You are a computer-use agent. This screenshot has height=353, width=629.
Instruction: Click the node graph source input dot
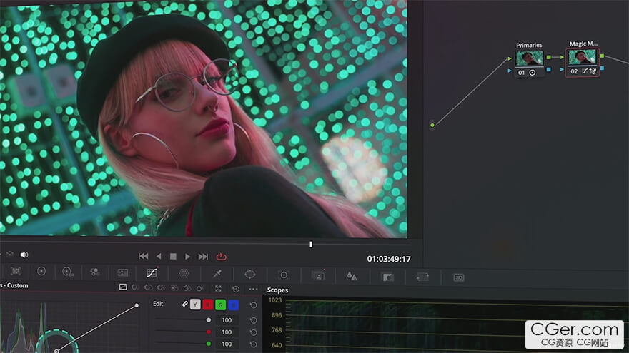pos(432,125)
